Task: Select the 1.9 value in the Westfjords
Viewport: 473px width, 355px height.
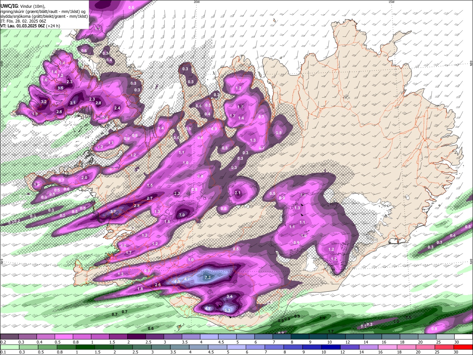Action: (35, 114)
